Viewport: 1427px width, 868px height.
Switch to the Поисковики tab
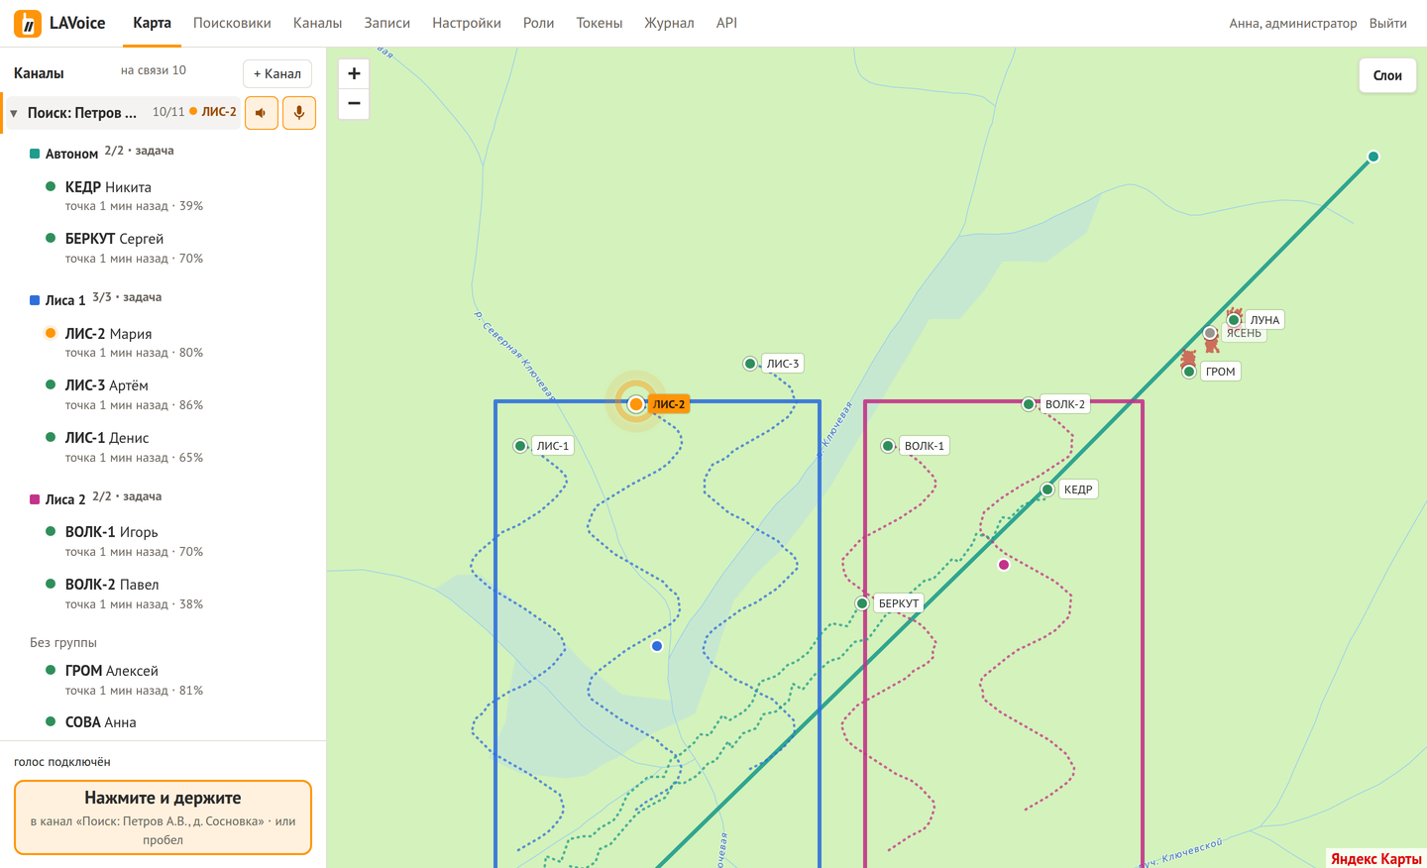pyautogui.click(x=232, y=23)
